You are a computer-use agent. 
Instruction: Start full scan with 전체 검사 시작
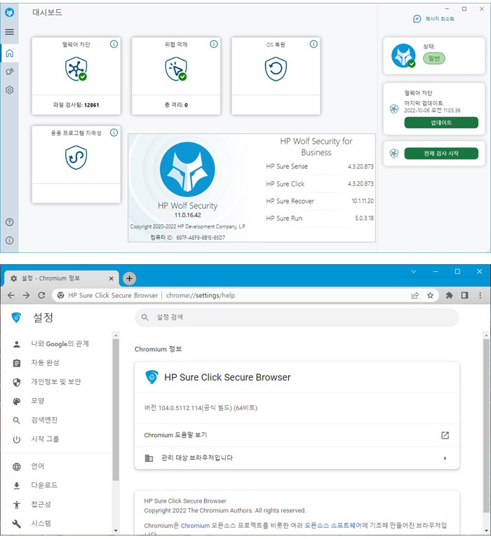click(441, 153)
